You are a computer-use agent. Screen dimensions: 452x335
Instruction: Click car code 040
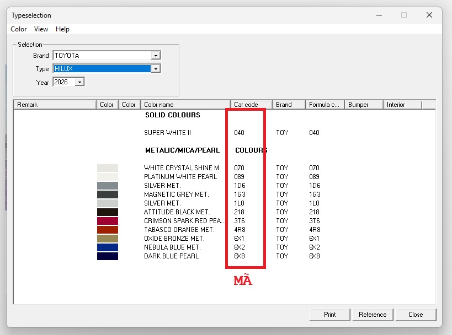pyautogui.click(x=240, y=133)
